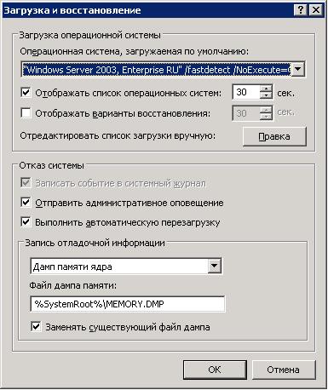328x390 pixels.
Task: Toggle Заменять существующий файл дампа checkbox
Action: point(36,326)
